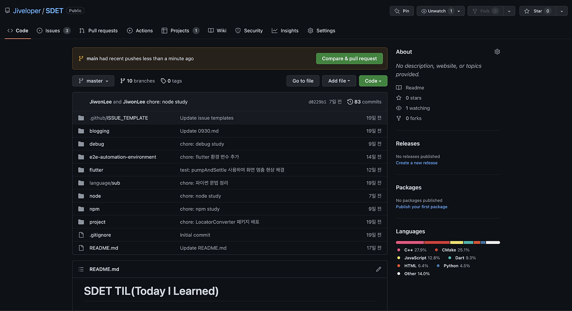View the Insights tab
Screen dimensions: 572x311
(285, 30)
